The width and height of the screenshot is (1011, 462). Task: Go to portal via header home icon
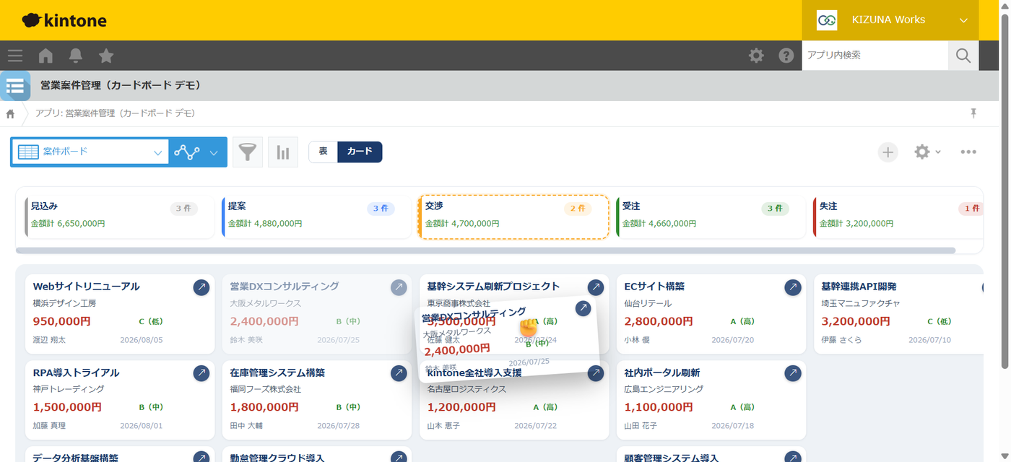(x=45, y=56)
